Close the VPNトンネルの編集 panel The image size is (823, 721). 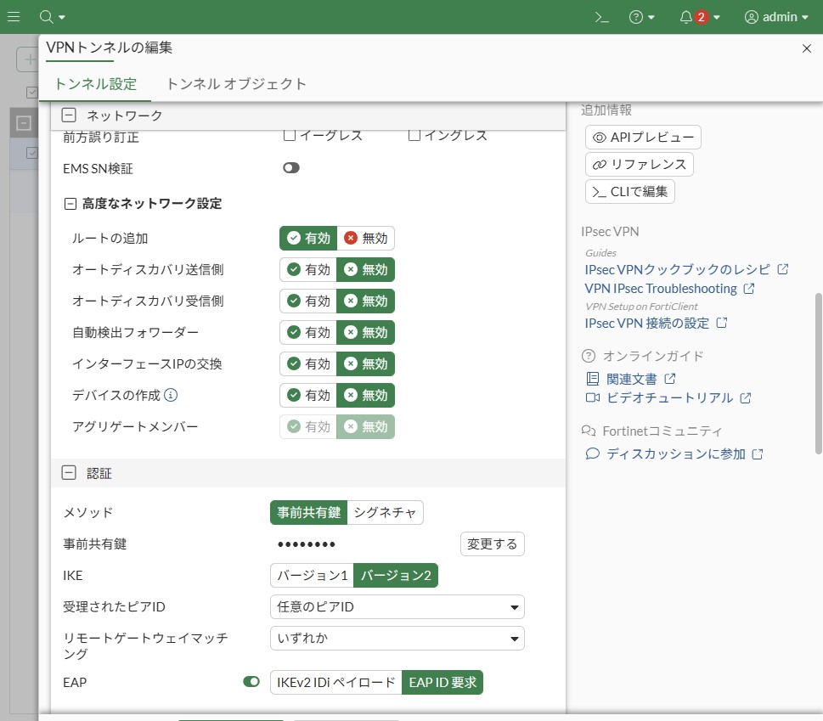click(x=807, y=48)
